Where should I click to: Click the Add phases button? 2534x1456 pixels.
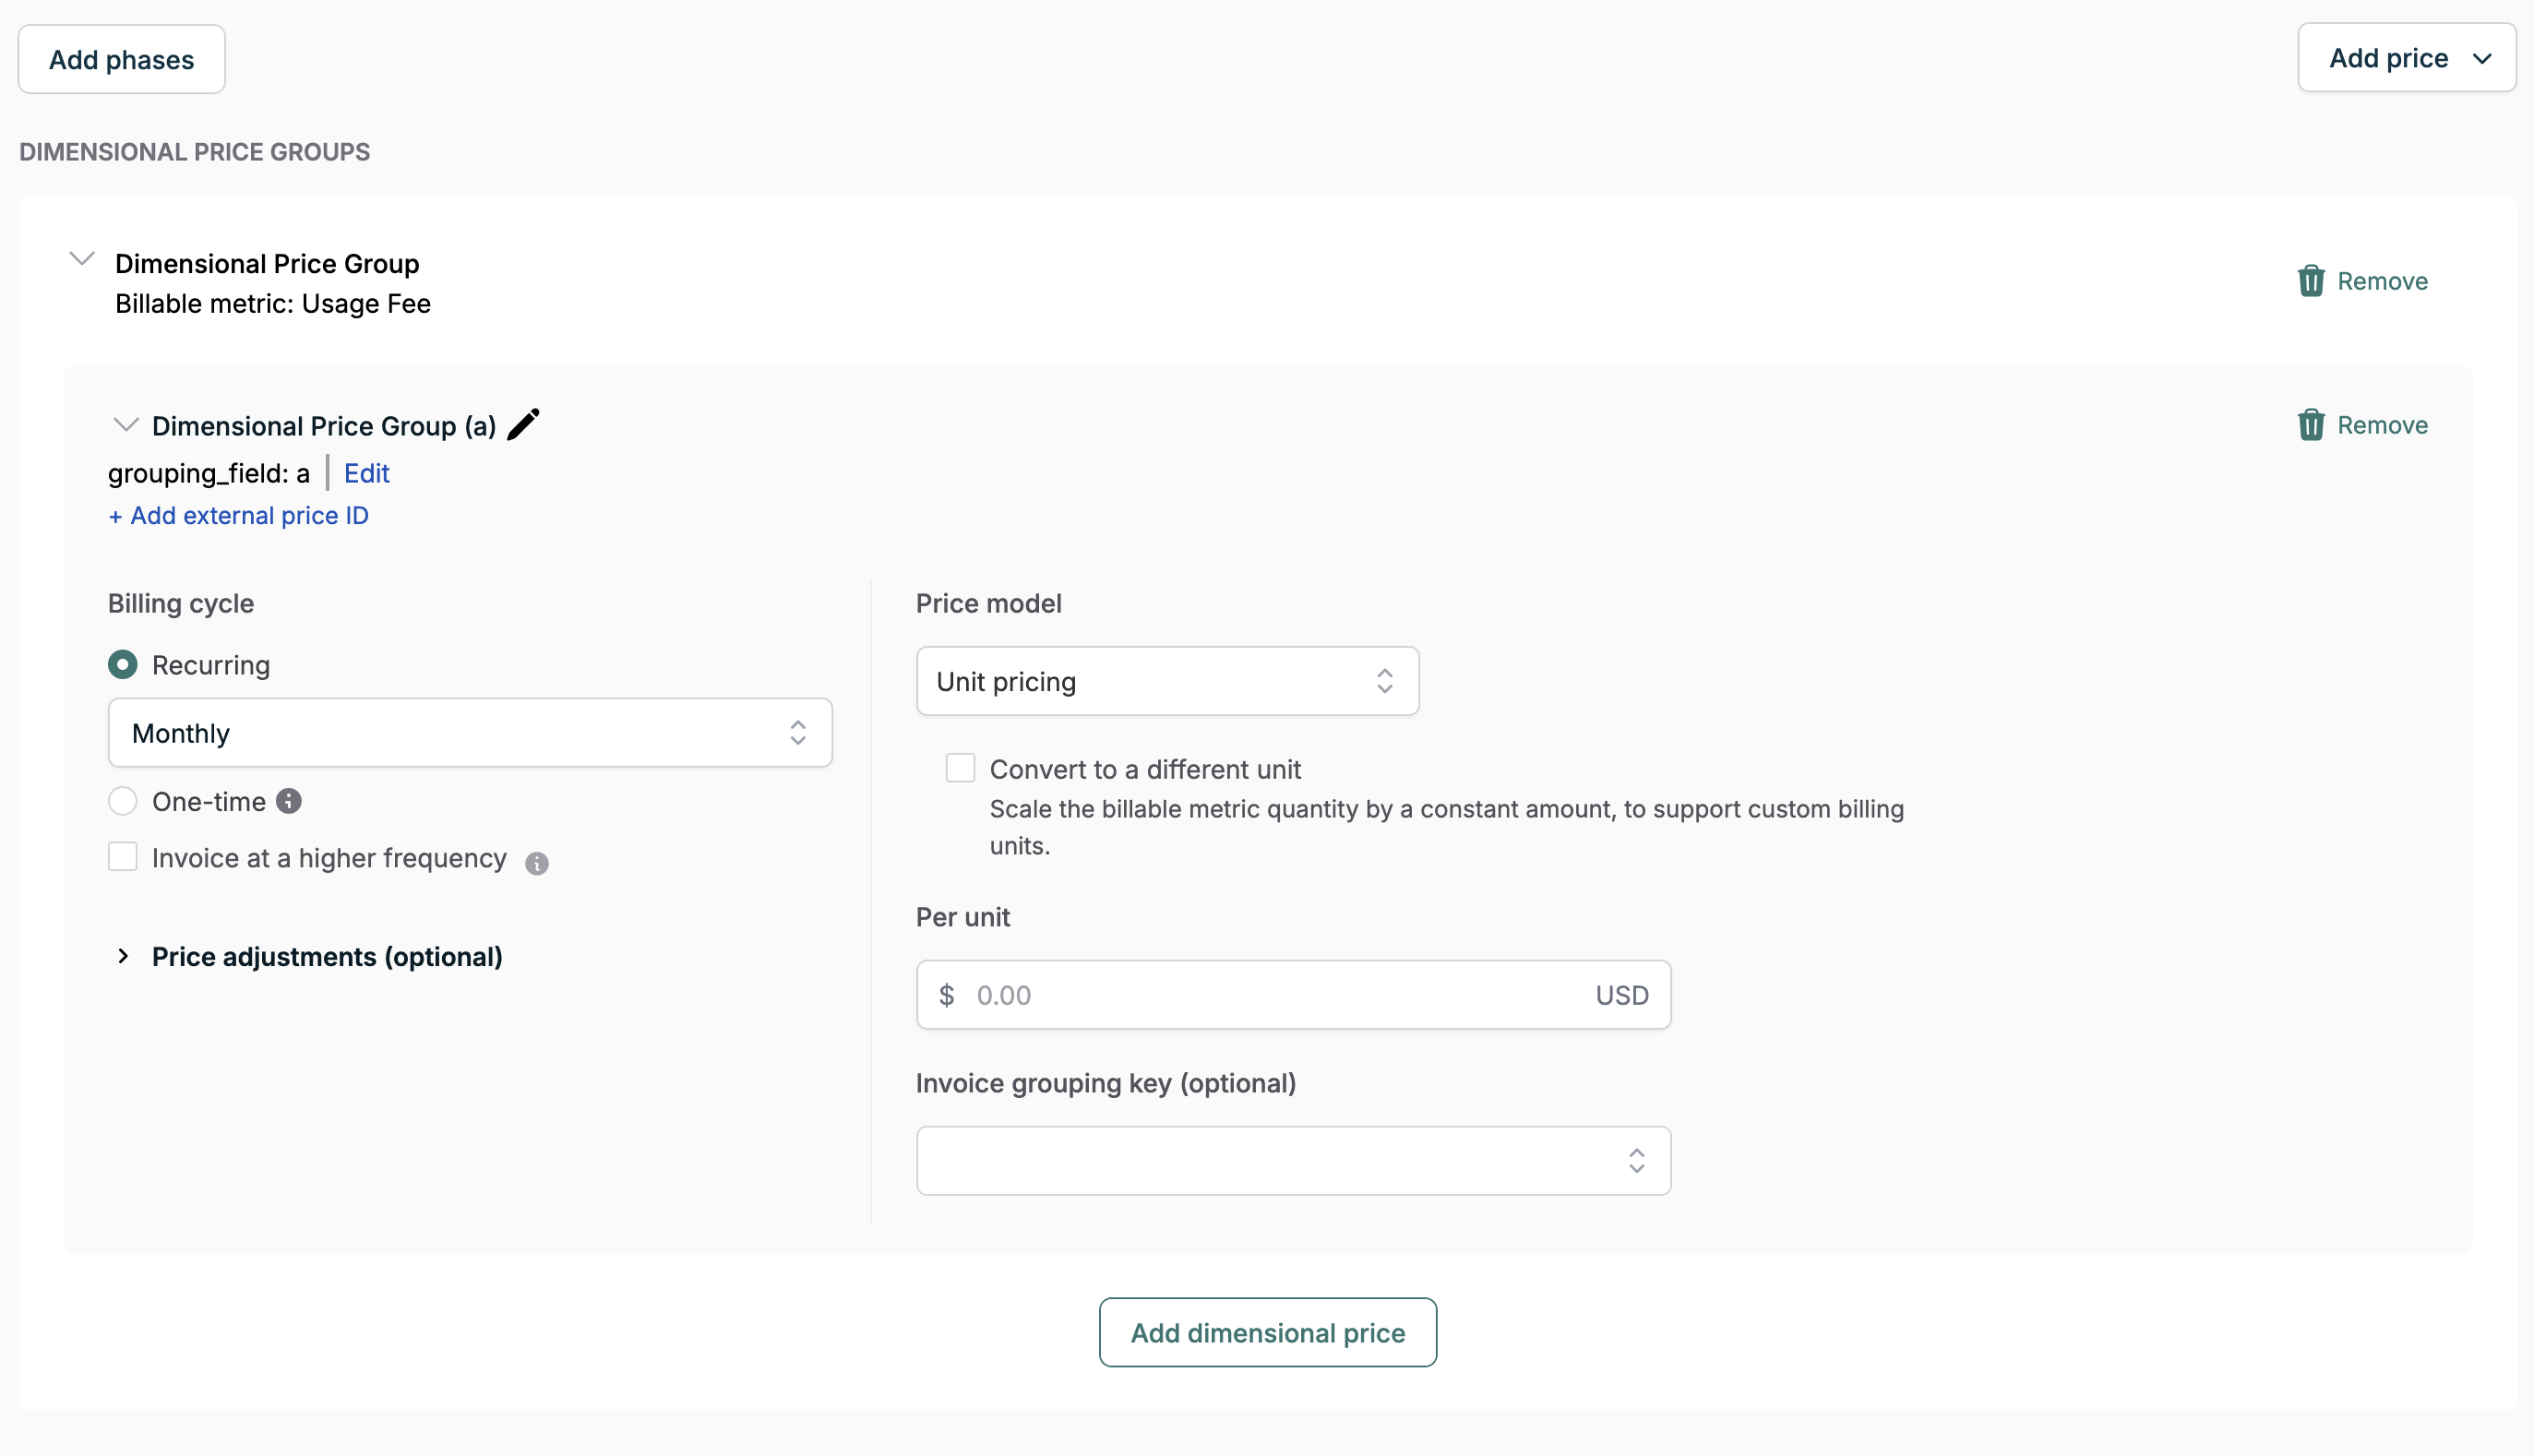tap(121, 58)
